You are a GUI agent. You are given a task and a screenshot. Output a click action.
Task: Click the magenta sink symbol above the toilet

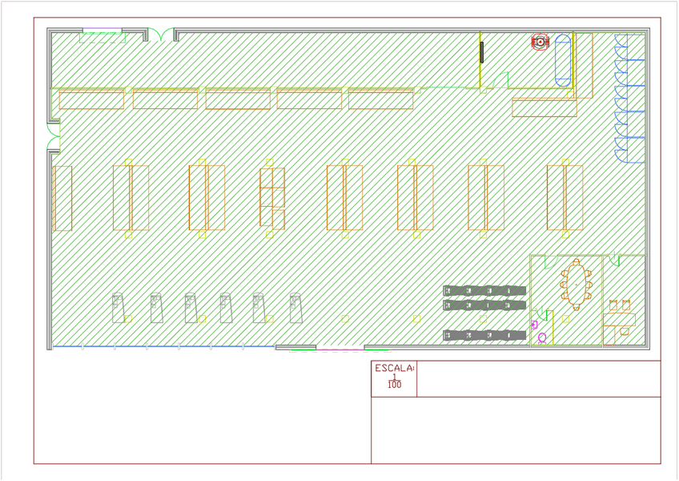[534, 325]
